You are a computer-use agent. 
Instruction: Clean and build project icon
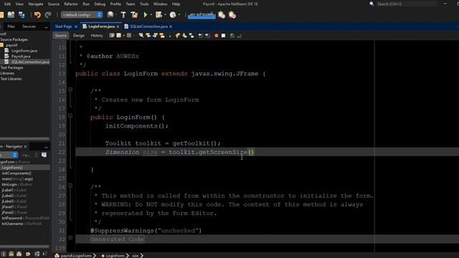point(134,15)
